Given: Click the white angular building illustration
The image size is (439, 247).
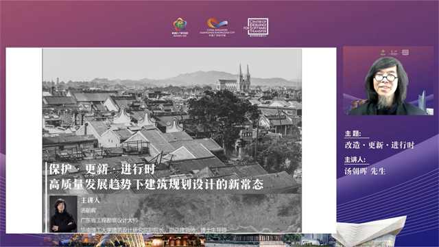Looking at the screenshot, I should pos(371,231).
